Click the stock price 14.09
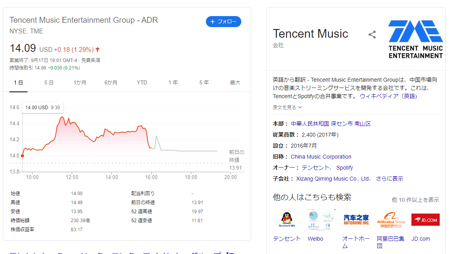 (x=23, y=48)
